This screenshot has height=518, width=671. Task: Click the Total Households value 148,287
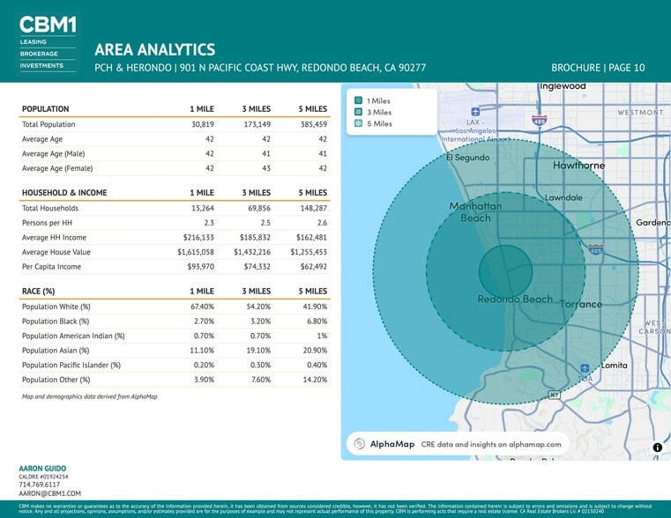(314, 208)
